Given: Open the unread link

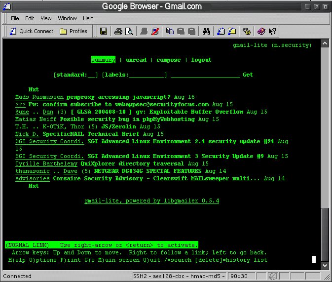Looking at the screenshot, I should (x=136, y=60).
